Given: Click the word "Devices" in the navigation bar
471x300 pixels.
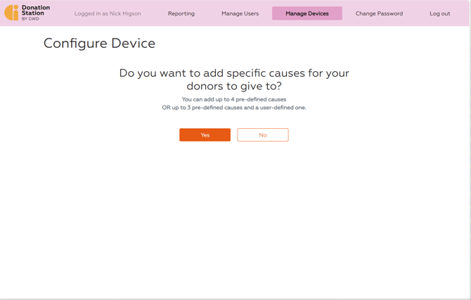Looking at the screenshot, I should point(317,13).
